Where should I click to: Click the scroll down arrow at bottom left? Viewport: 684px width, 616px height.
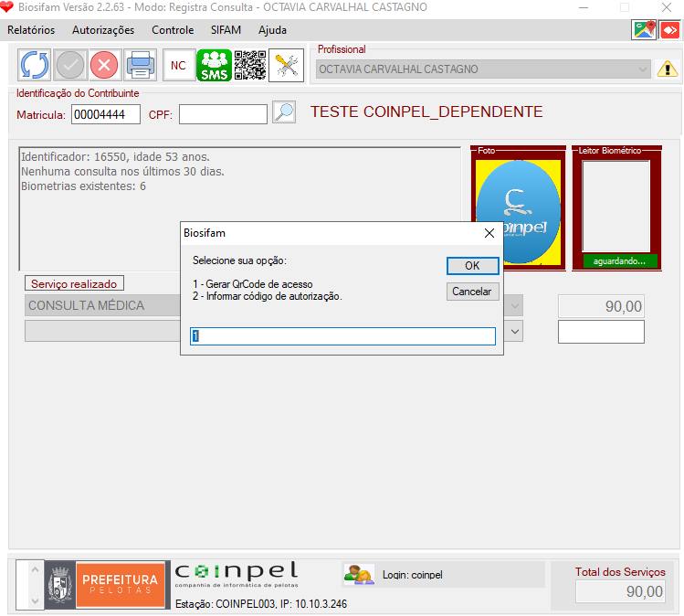(x=35, y=601)
